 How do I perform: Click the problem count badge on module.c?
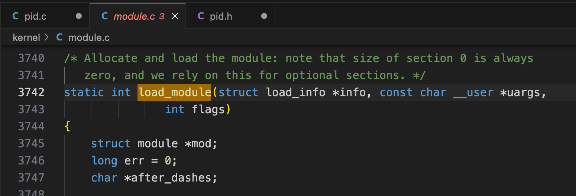[x=162, y=16]
